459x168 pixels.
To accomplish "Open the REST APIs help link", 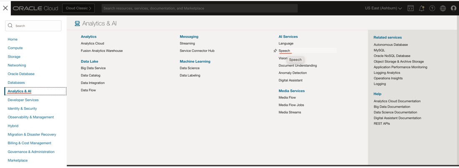I will point(382,123).
